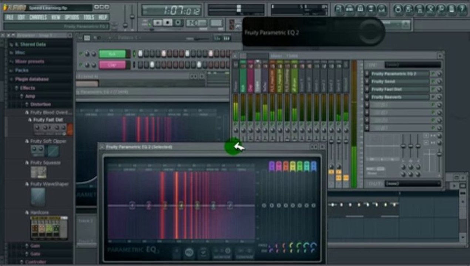Open the Fruity Parametric EQ 2 slot menu arrow

coord(367,74)
